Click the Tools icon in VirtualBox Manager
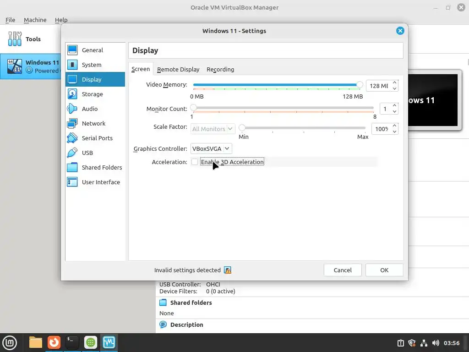This screenshot has width=469, height=352. click(x=15, y=39)
